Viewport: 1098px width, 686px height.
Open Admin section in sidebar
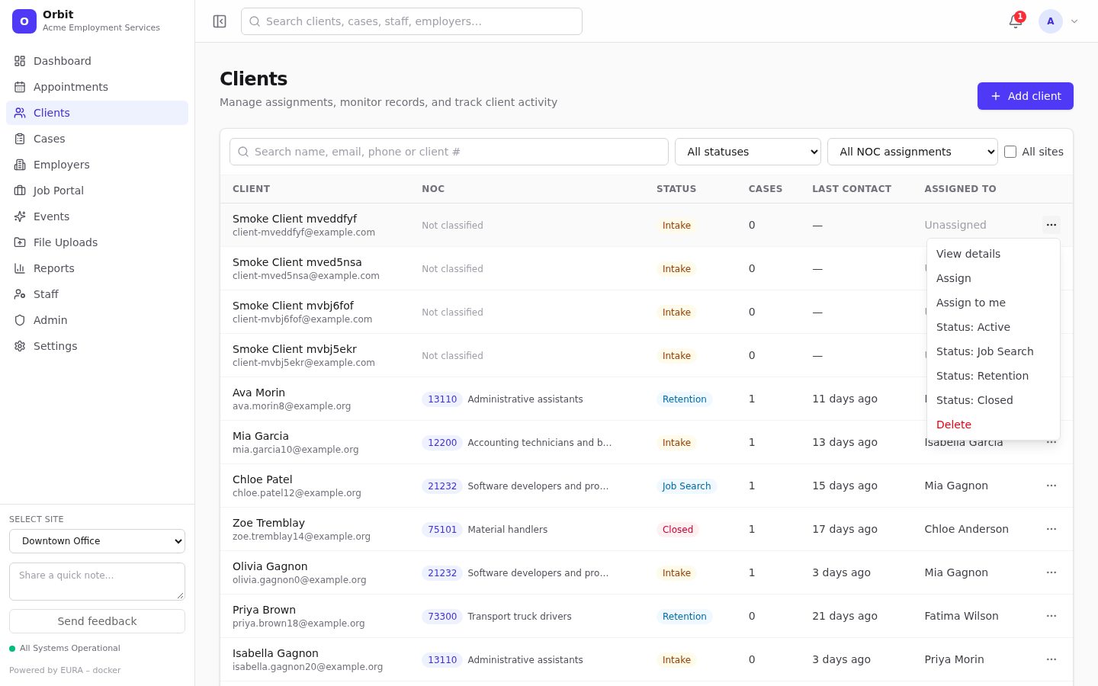pyautogui.click(x=97, y=320)
